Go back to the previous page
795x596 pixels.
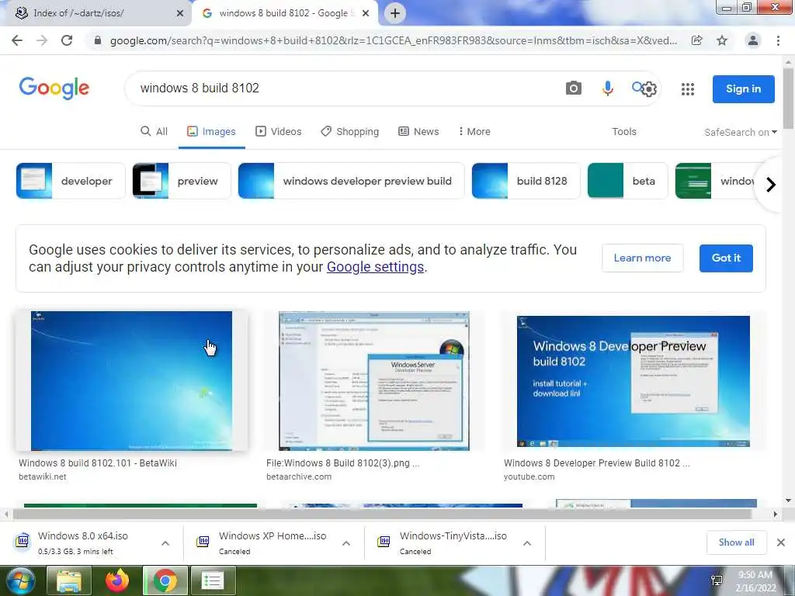pos(17,40)
